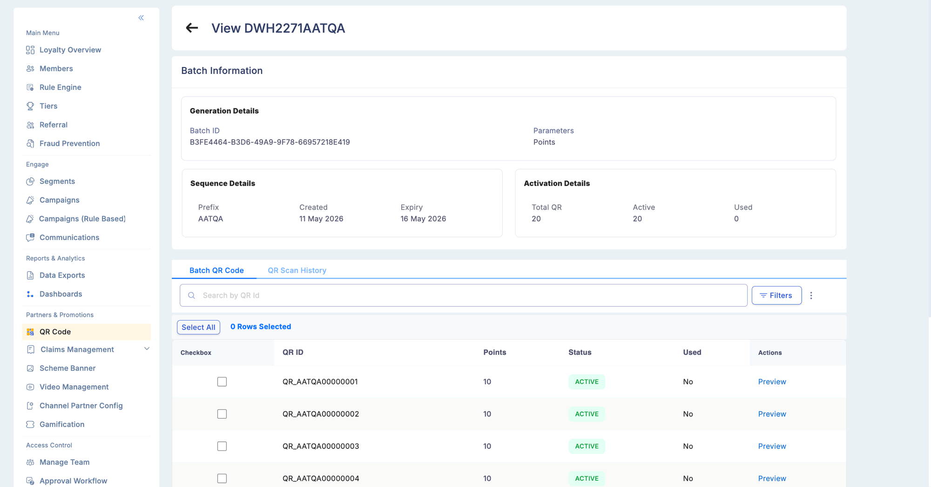Click the Points column header

pyautogui.click(x=494, y=353)
